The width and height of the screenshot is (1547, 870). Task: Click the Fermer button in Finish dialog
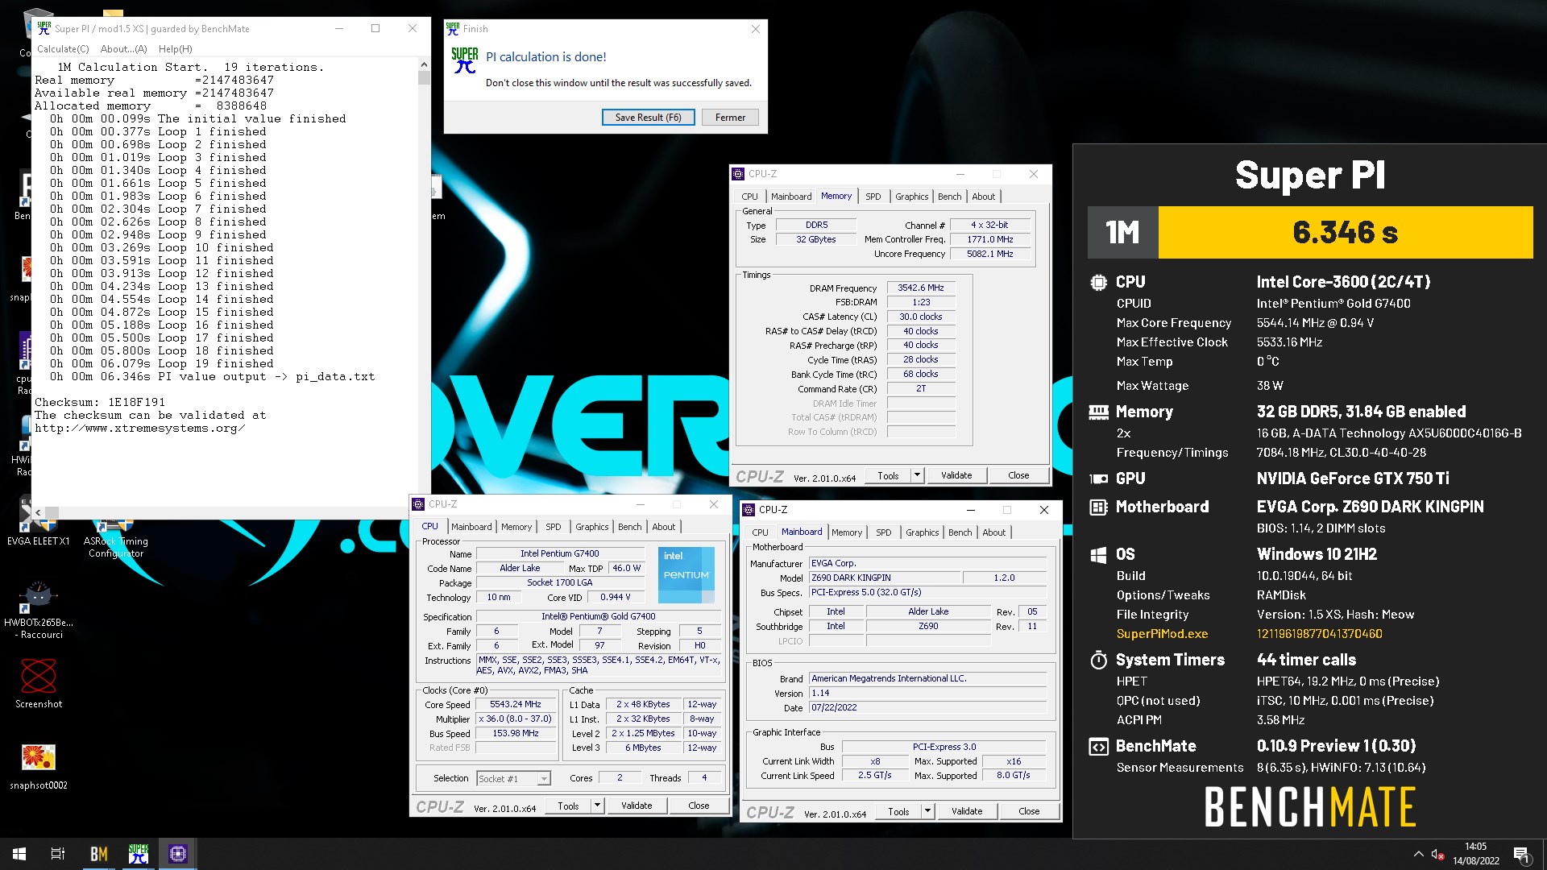730,118
